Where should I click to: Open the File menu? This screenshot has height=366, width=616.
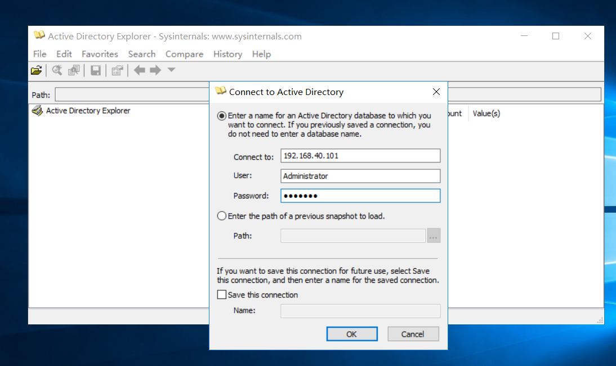tap(39, 54)
